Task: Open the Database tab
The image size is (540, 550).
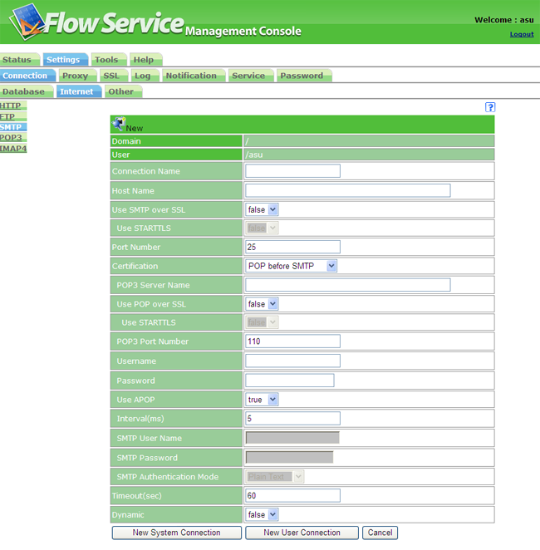Action: (x=24, y=91)
